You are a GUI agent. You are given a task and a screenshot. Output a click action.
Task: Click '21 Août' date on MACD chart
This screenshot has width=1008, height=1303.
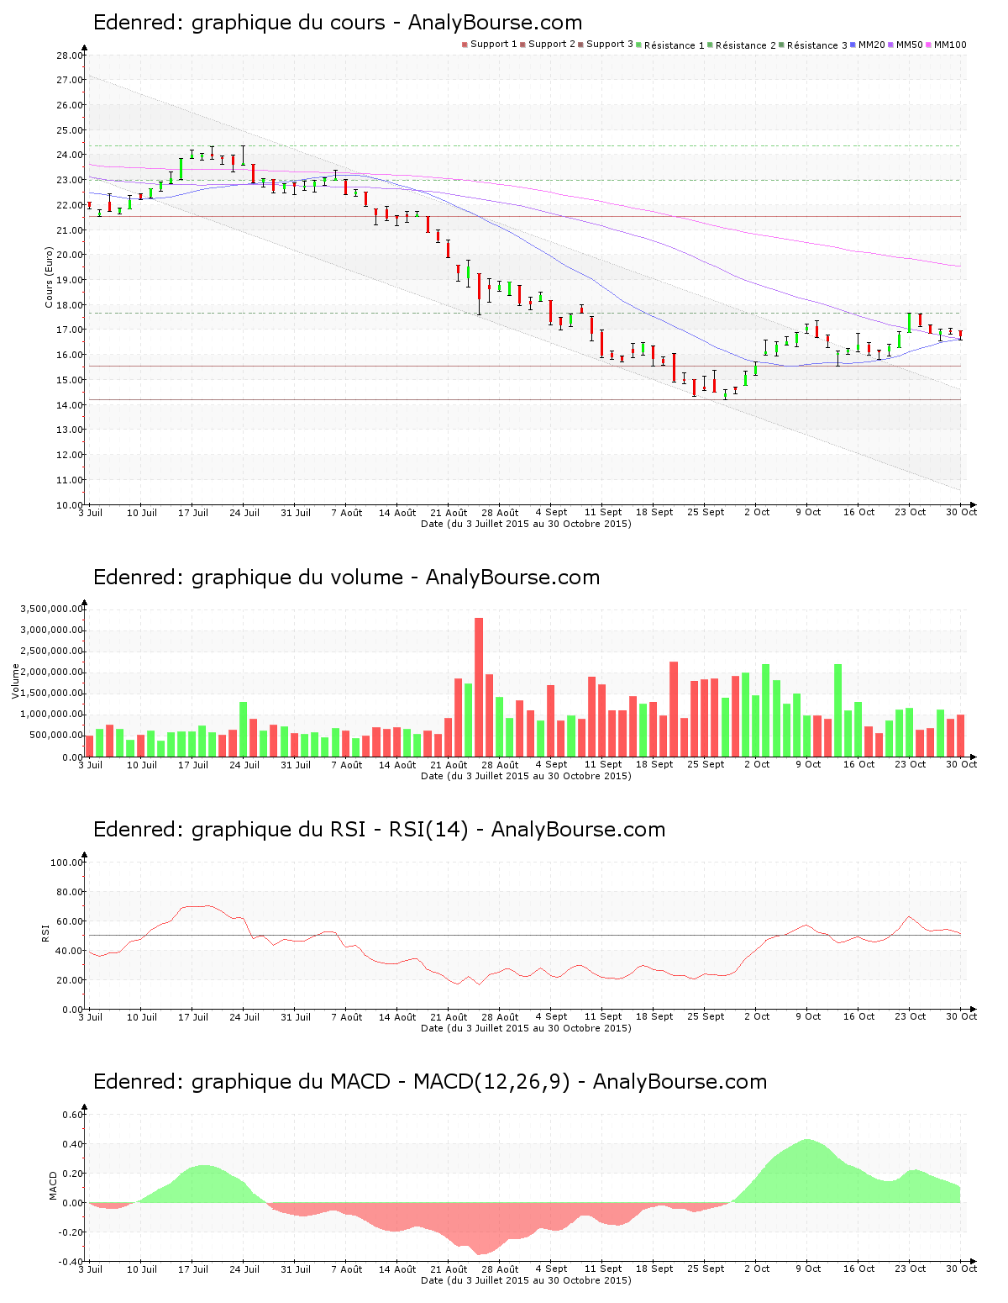coord(449,1269)
